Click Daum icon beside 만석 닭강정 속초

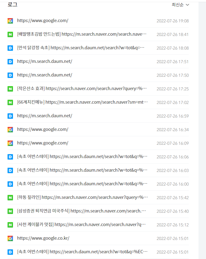tap(10, 48)
